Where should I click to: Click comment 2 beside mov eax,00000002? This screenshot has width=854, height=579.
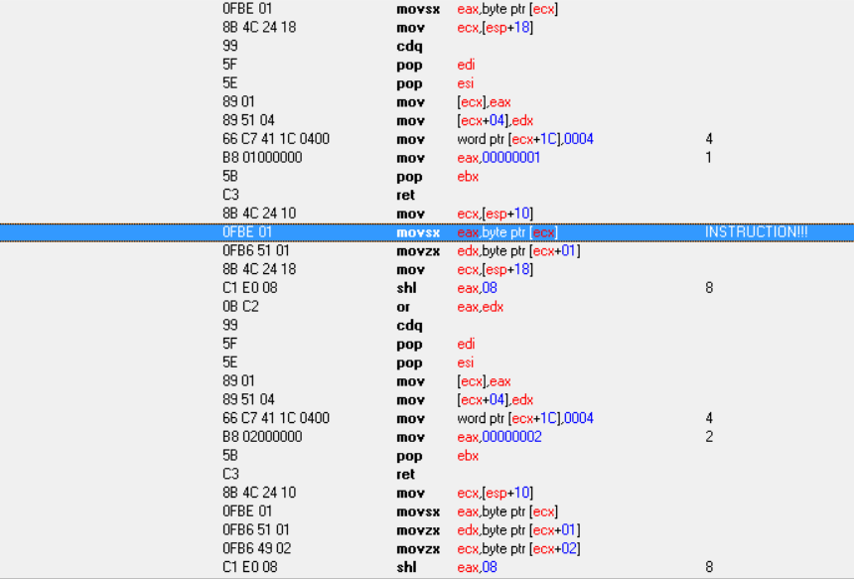[x=709, y=437]
